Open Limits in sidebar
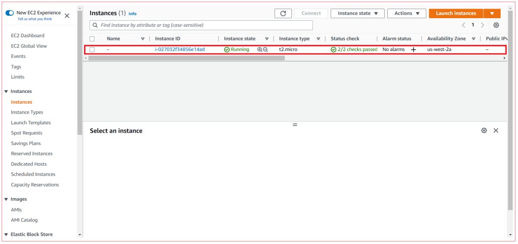 pos(18,77)
